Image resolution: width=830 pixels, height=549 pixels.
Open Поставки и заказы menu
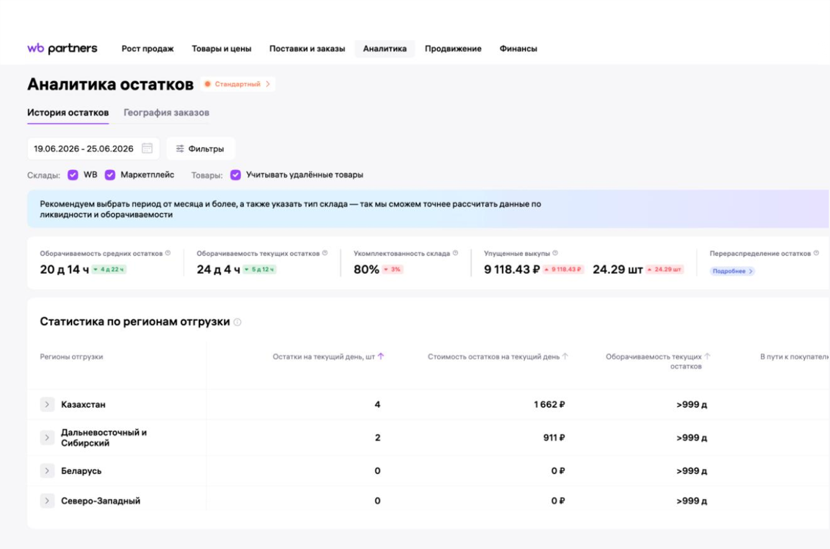[307, 49]
